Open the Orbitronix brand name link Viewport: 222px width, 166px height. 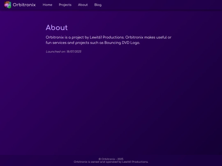(24, 5)
